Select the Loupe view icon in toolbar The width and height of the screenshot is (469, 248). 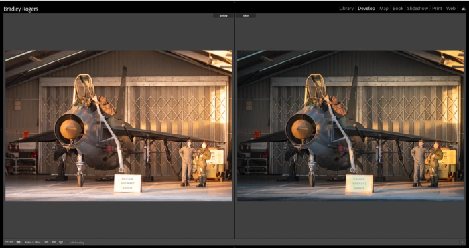pyautogui.click(x=6, y=243)
